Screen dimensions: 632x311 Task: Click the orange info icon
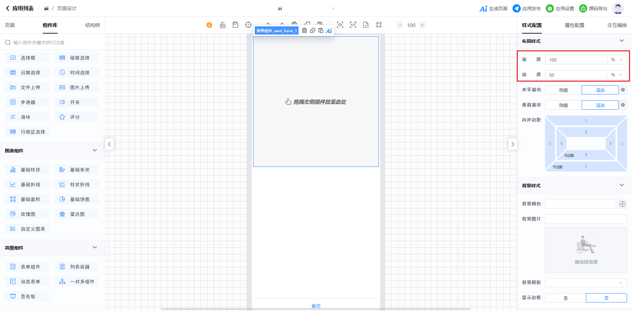pos(209,25)
